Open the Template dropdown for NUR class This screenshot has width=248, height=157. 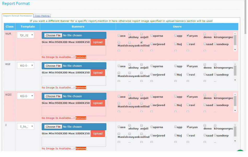point(25,35)
